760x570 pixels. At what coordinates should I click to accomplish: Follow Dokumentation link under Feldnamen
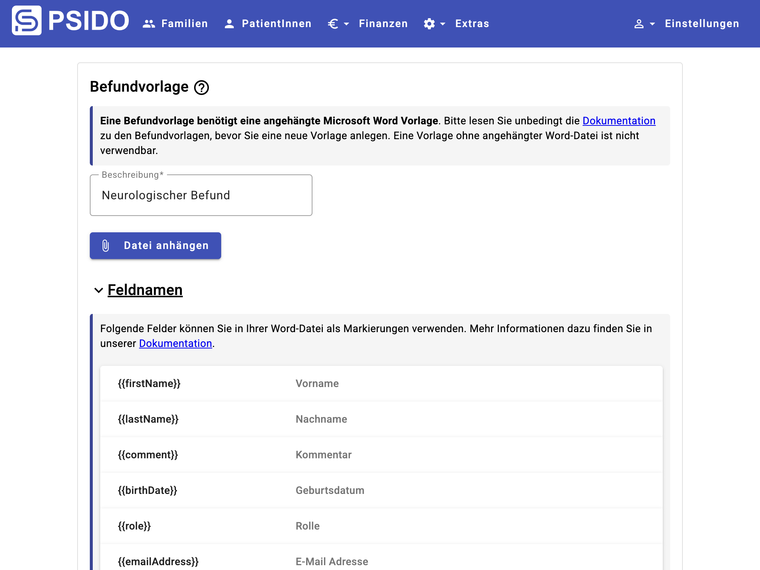pyautogui.click(x=175, y=344)
